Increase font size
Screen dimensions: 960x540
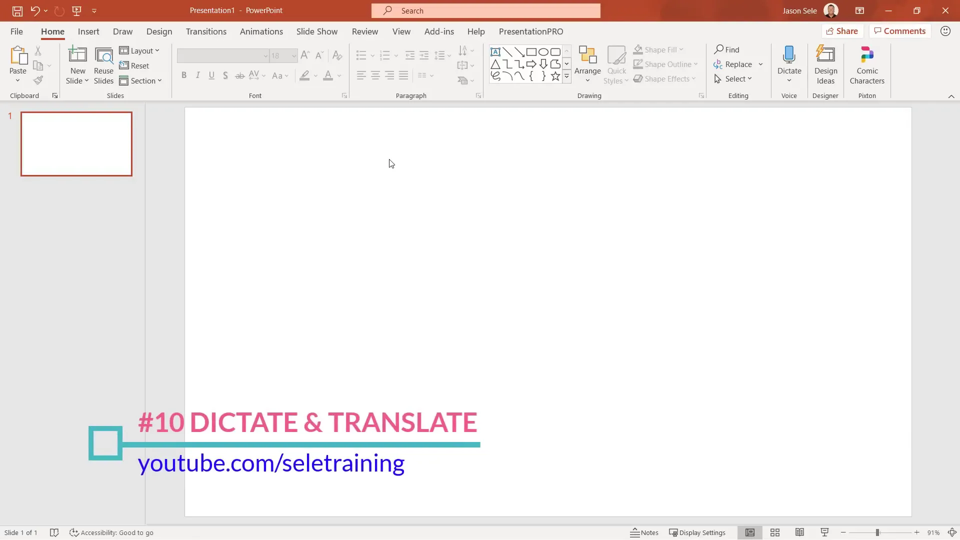tap(305, 55)
